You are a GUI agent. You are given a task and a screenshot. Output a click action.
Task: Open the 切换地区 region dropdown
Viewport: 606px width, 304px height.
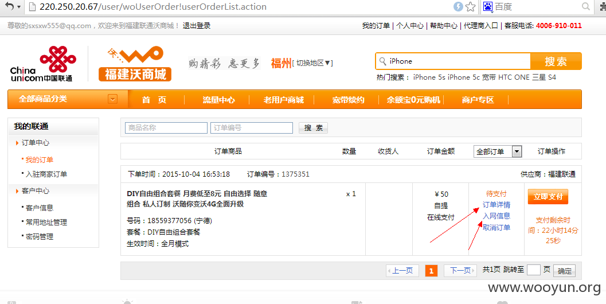tap(312, 63)
